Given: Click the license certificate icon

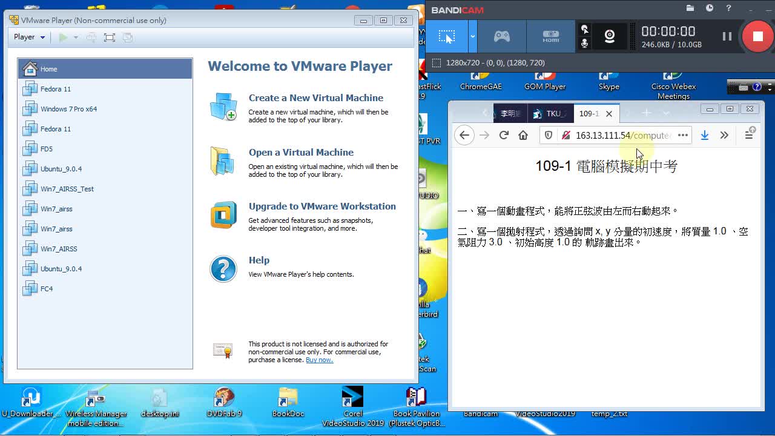Looking at the screenshot, I should pos(223,350).
